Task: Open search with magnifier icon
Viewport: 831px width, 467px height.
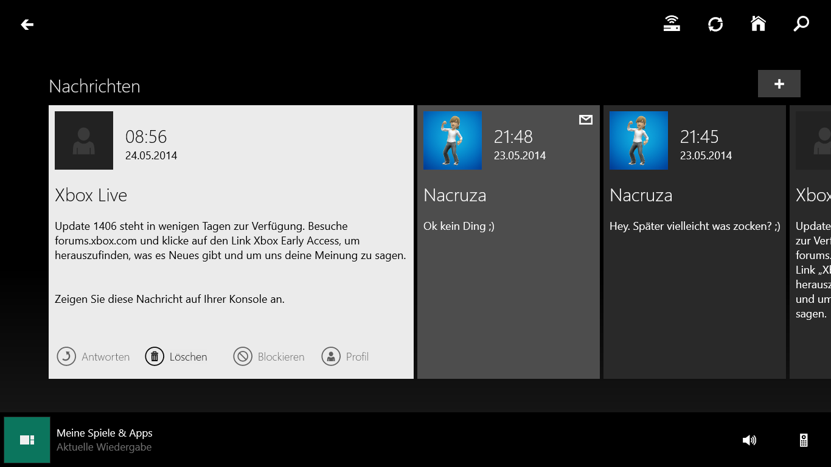Action: (801, 24)
